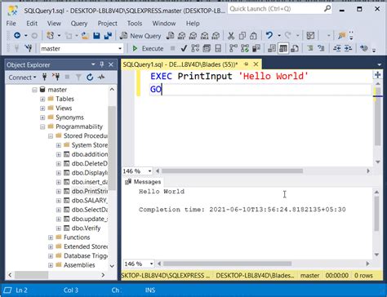Select Results to Text icon
This screenshot has height=297, width=387.
272,48
